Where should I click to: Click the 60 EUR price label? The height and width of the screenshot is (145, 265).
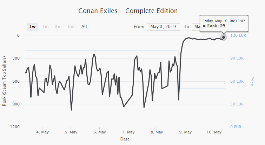click(237, 81)
